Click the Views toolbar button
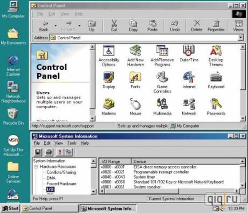 point(238,26)
